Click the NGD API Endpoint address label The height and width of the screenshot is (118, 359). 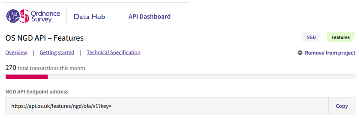[37, 91]
